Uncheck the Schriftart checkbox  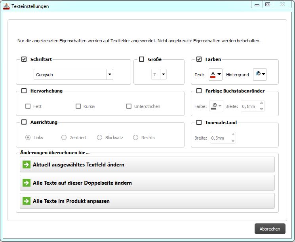click(x=24, y=59)
